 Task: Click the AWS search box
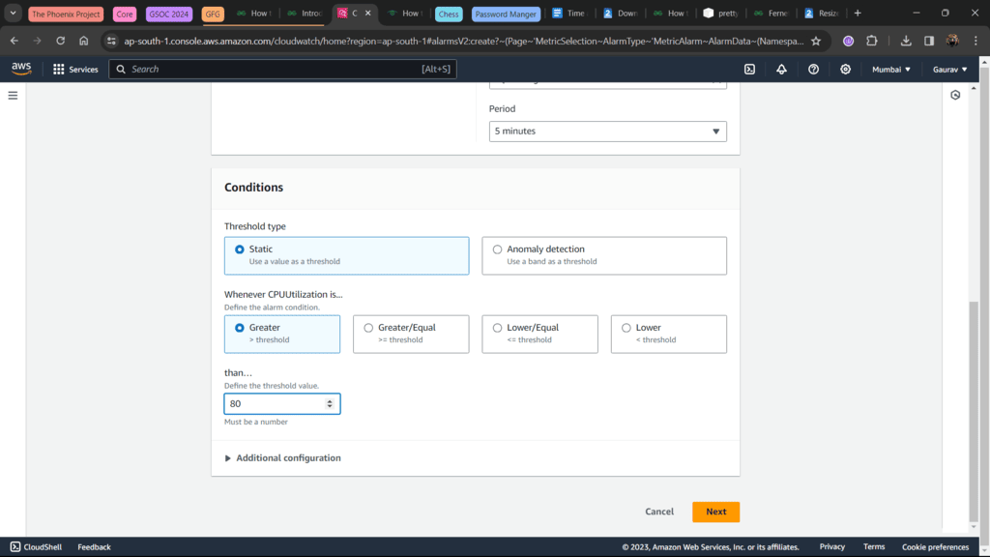pos(283,70)
